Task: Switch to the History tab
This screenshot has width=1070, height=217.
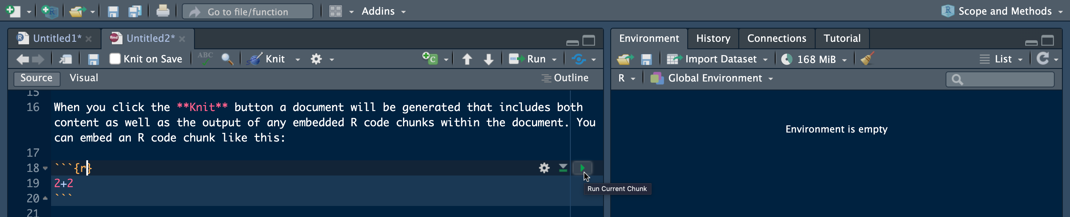Action: (x=713, y=39)
